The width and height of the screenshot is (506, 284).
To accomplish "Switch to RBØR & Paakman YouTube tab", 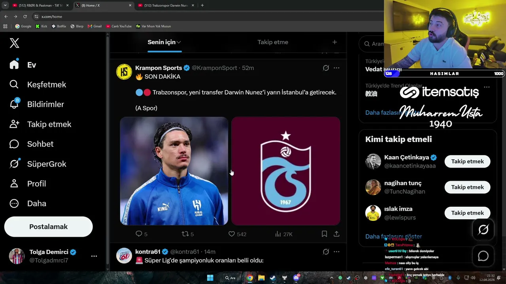I will click(40, 6).
